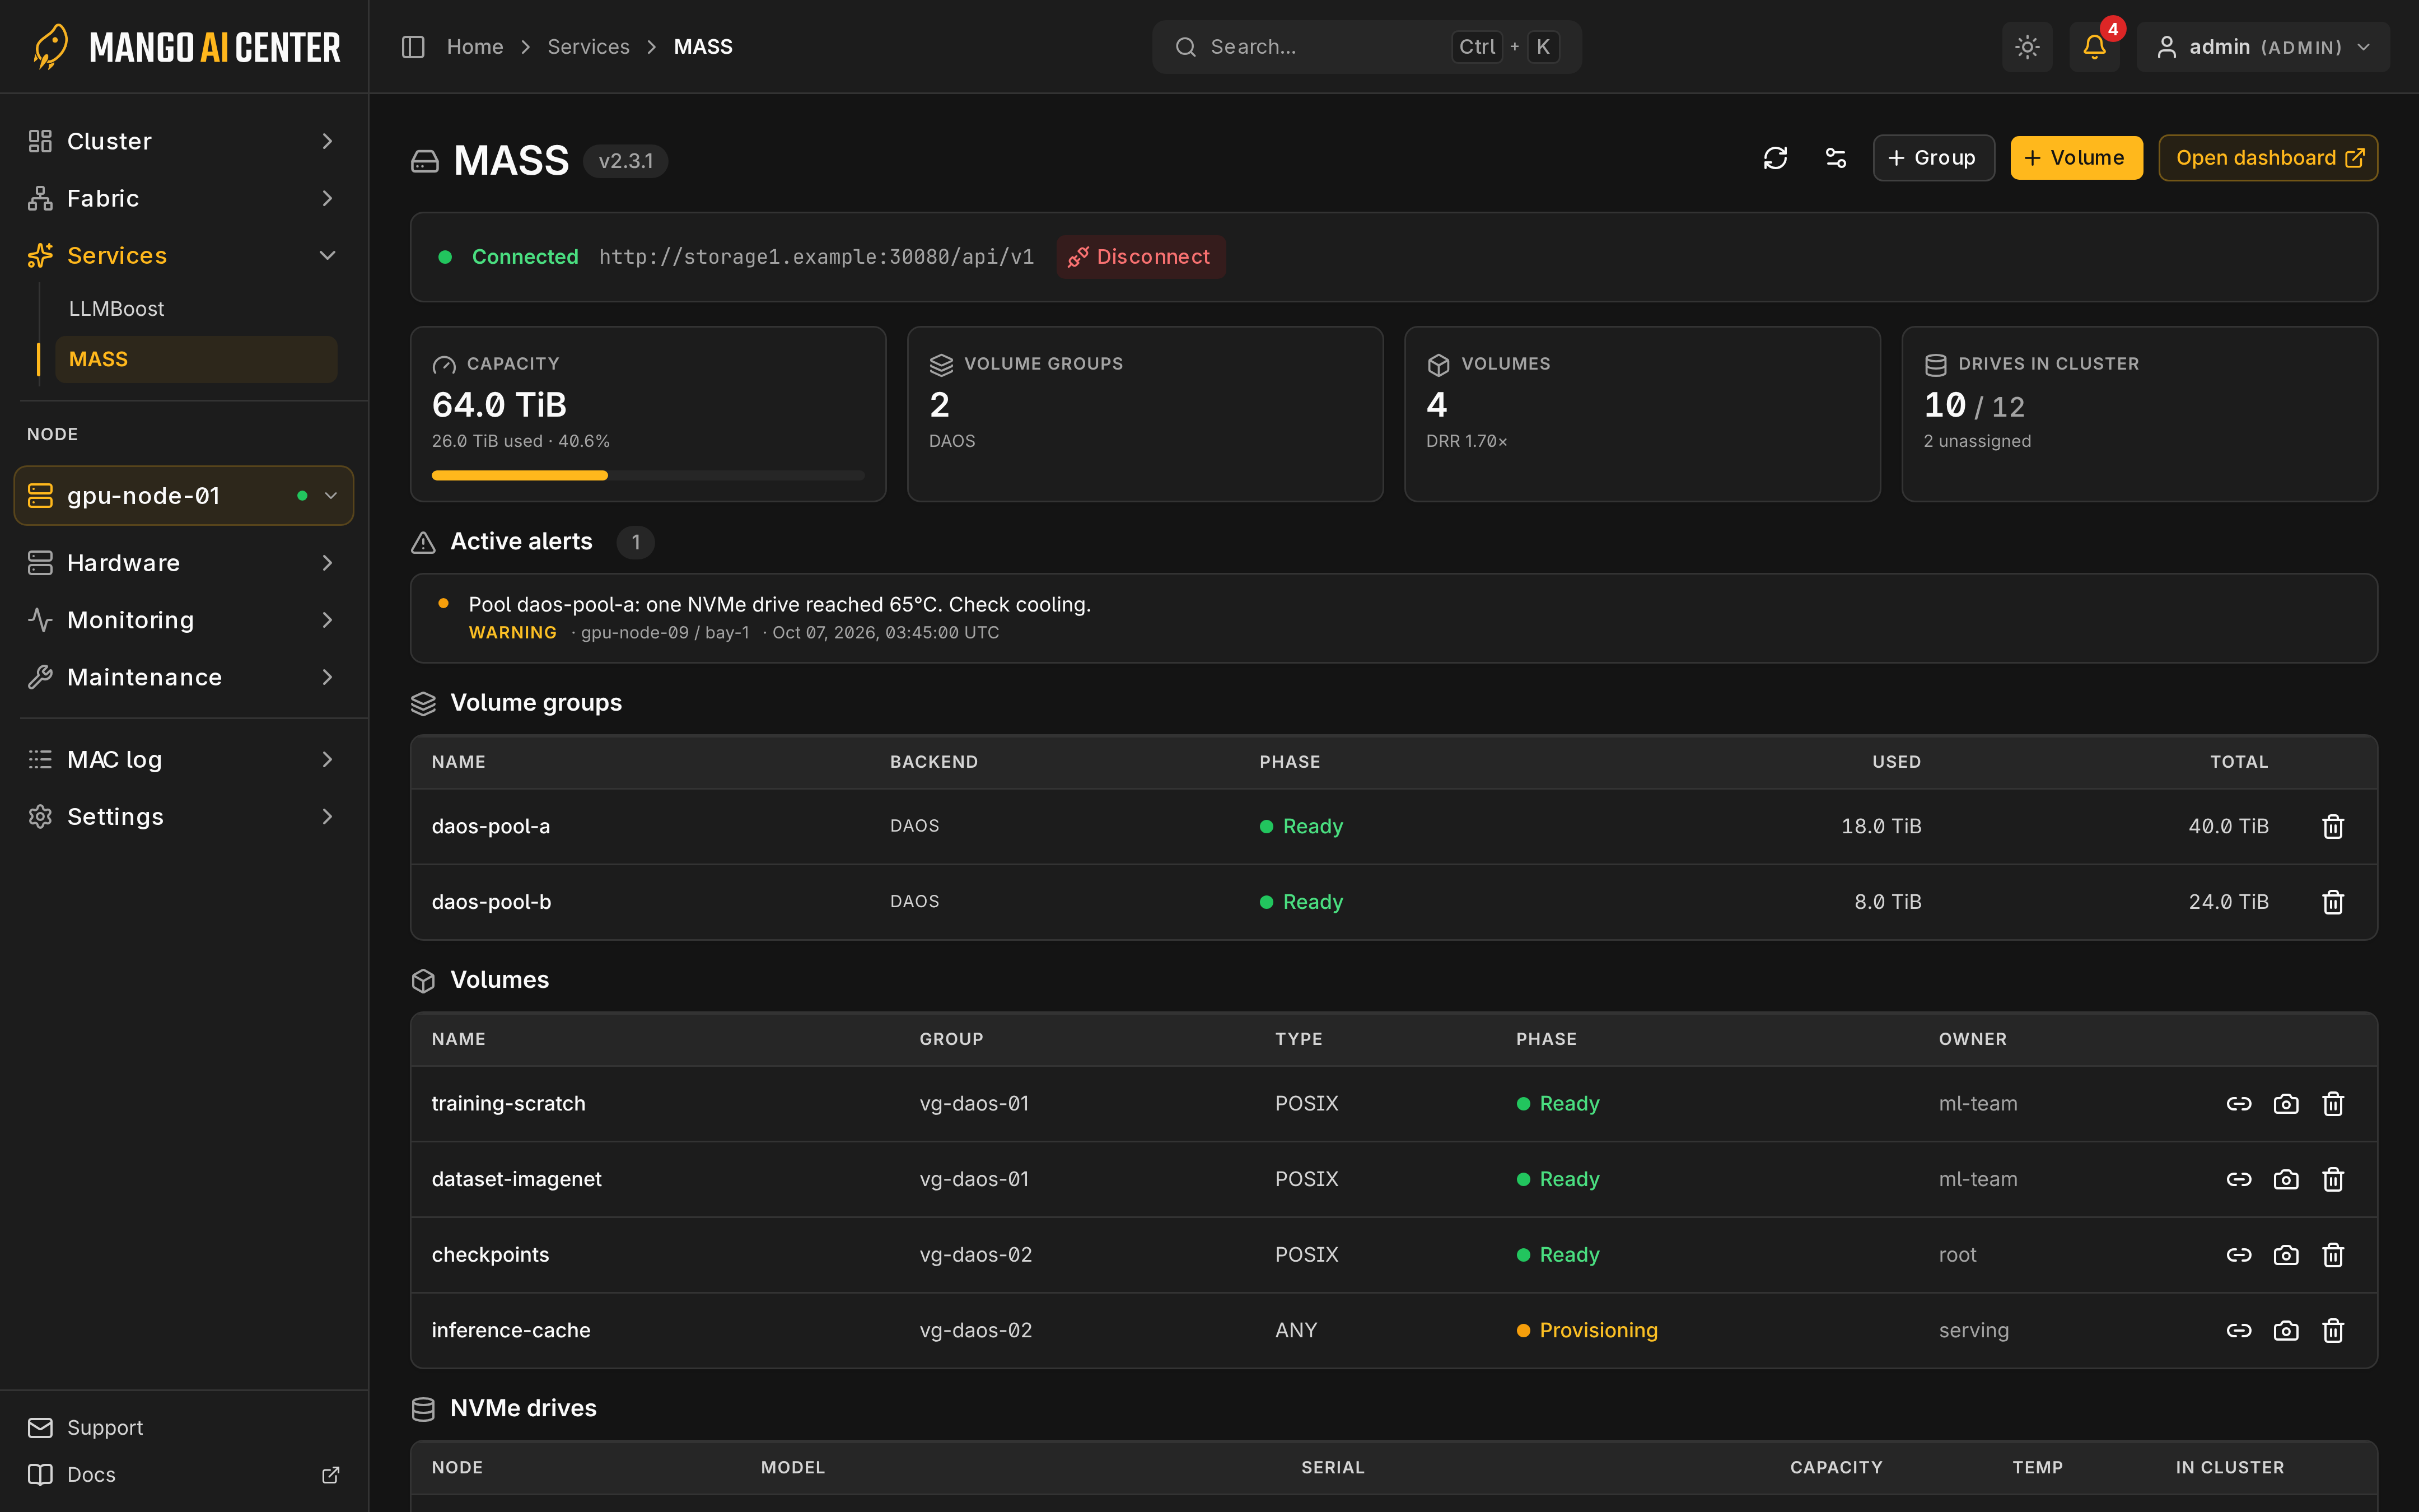
Task: Take snapshot of dataset-imagenet volume
Action: [x=2286, y=1179]
